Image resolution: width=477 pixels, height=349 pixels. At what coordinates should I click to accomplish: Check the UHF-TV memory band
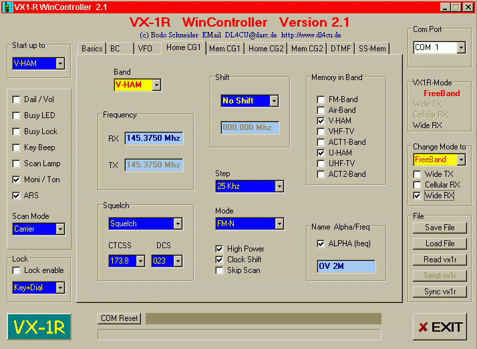[321, 163]
